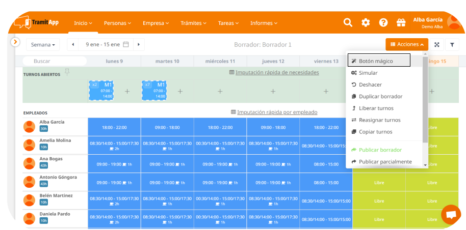Open the Personas menu

117,23
